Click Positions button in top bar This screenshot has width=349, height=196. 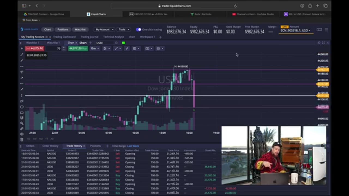click(x=63, y=29)
